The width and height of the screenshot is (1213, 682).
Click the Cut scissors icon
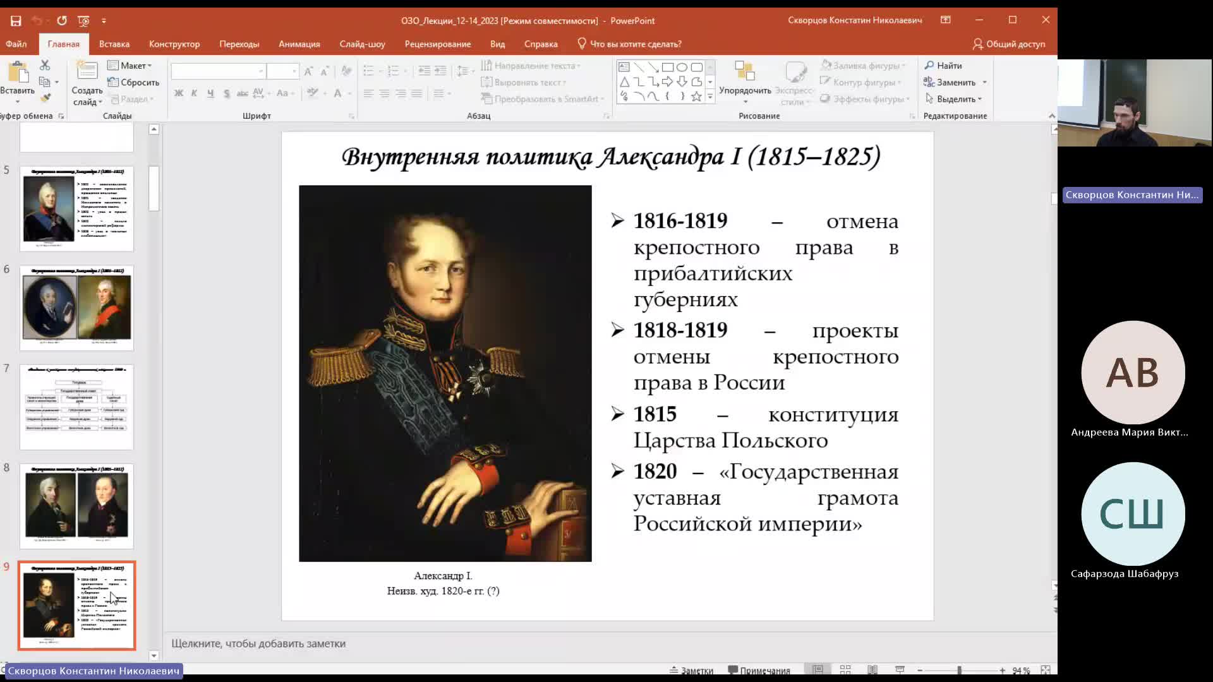click(x=45, y=65)
